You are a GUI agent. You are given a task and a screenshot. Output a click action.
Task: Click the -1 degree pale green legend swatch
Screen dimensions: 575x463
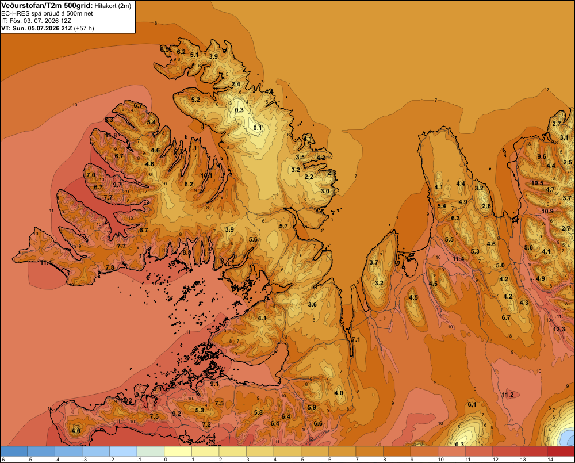pyautogui.click(x=150, y=451)
